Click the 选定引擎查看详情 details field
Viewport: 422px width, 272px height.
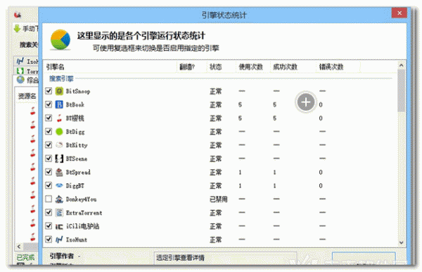[226, 258]
